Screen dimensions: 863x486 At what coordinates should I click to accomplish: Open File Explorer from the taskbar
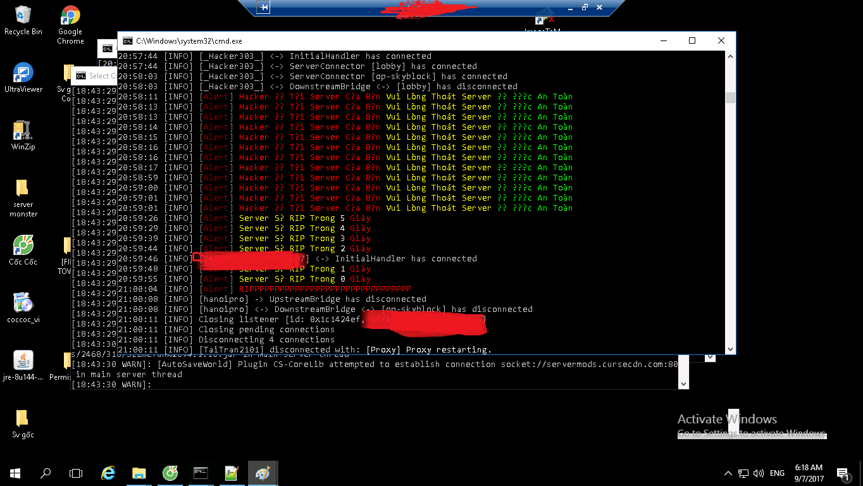point(139,473)
